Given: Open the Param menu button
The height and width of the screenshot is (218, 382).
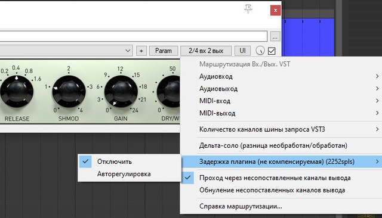Looking at the screenshot, I should tap(164, 51).
